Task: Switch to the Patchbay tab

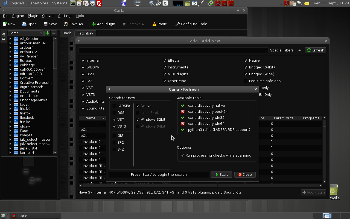Action: click(x=85, y=33)
